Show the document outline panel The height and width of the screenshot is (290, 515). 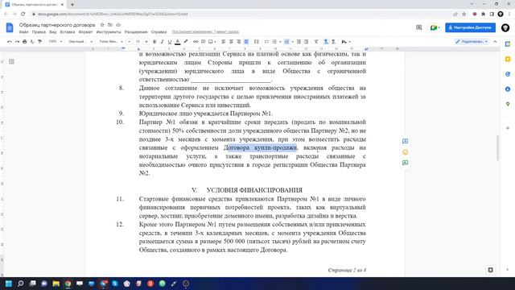[x=11, y=61]
